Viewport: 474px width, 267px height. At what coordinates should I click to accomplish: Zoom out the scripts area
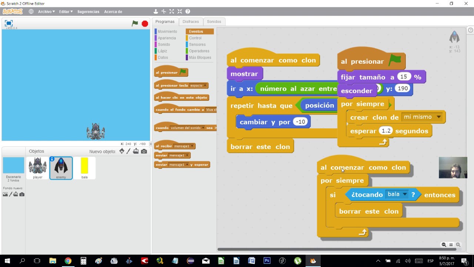(444, 245)
